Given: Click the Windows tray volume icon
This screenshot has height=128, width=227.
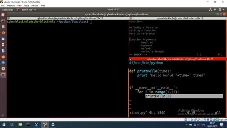Looking at the screenshot, I should [x=198, y=125].
